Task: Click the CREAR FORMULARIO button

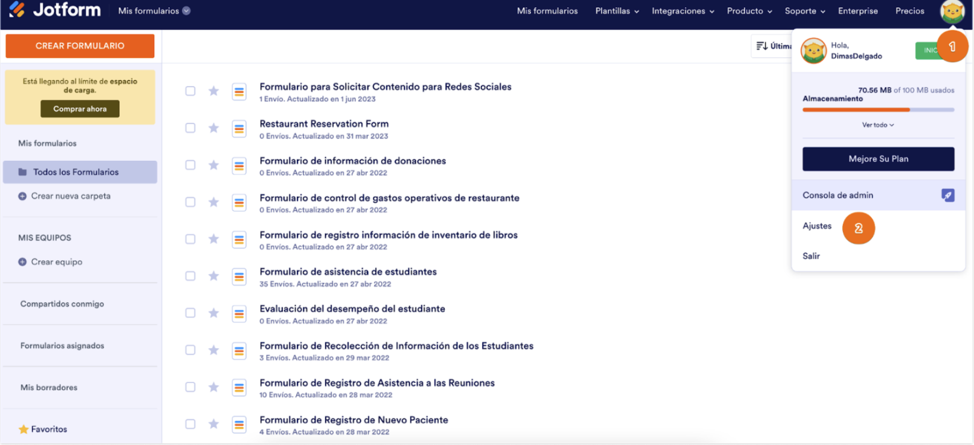Action: (80, 46)
